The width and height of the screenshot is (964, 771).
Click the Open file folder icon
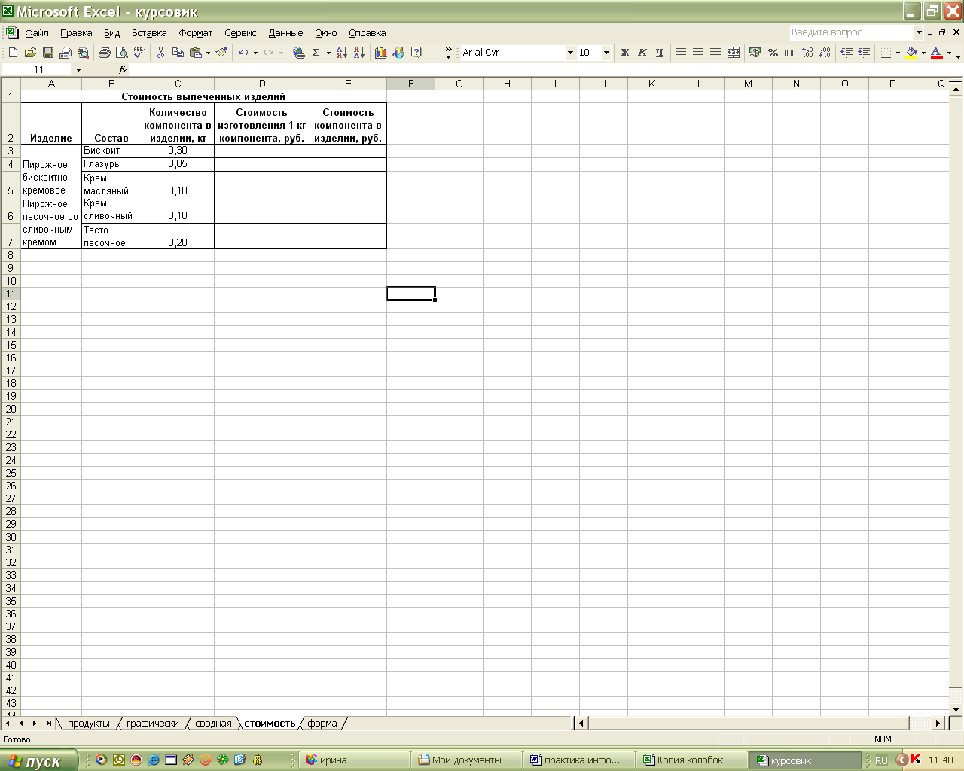coord(30,53)
